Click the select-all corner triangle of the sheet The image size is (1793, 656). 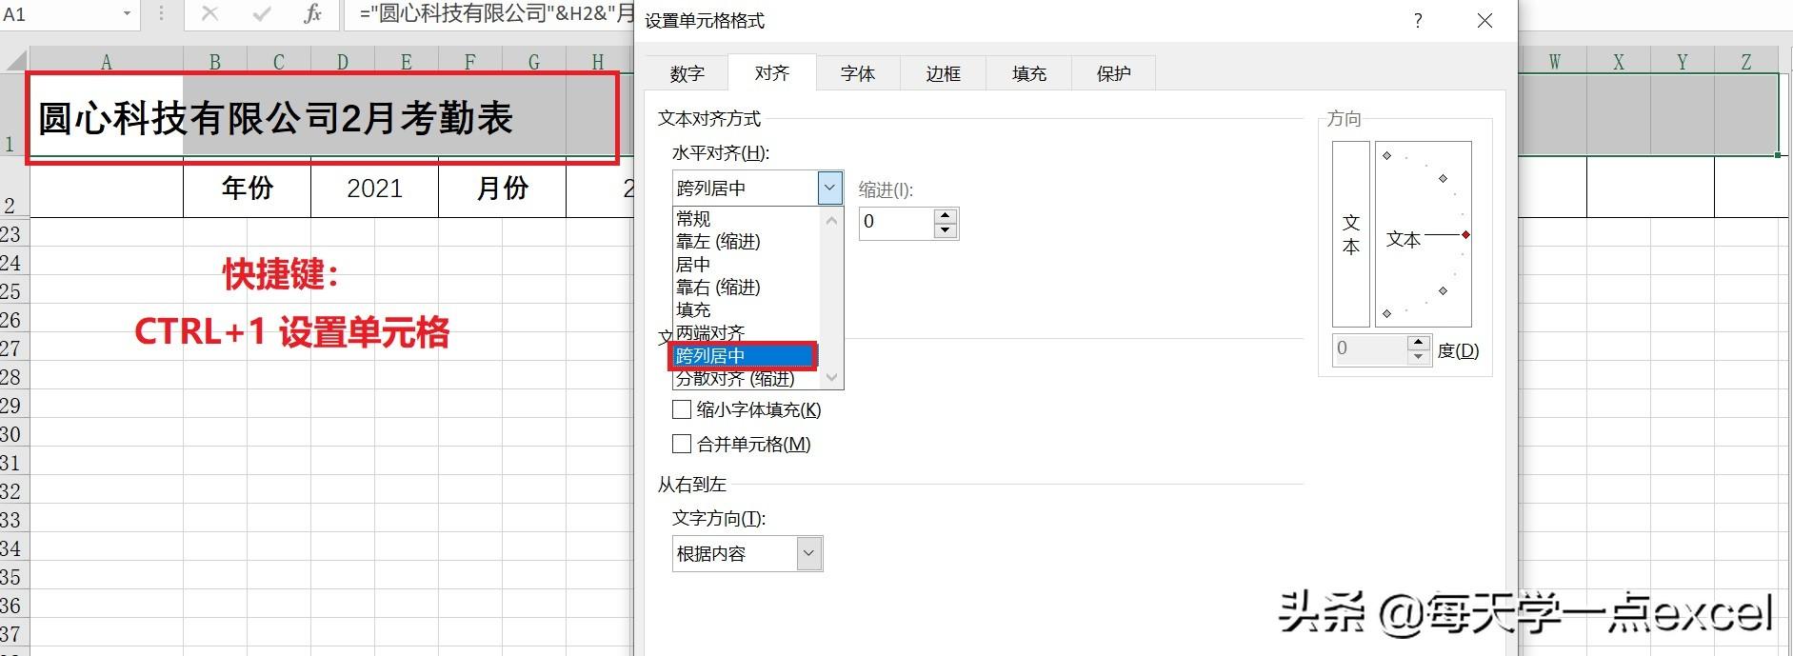point(15,61)
